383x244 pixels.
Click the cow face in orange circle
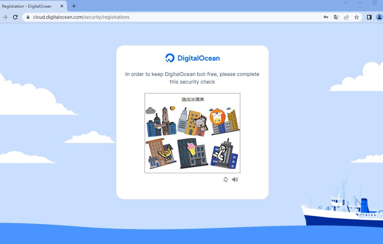[x=217, y=117]
